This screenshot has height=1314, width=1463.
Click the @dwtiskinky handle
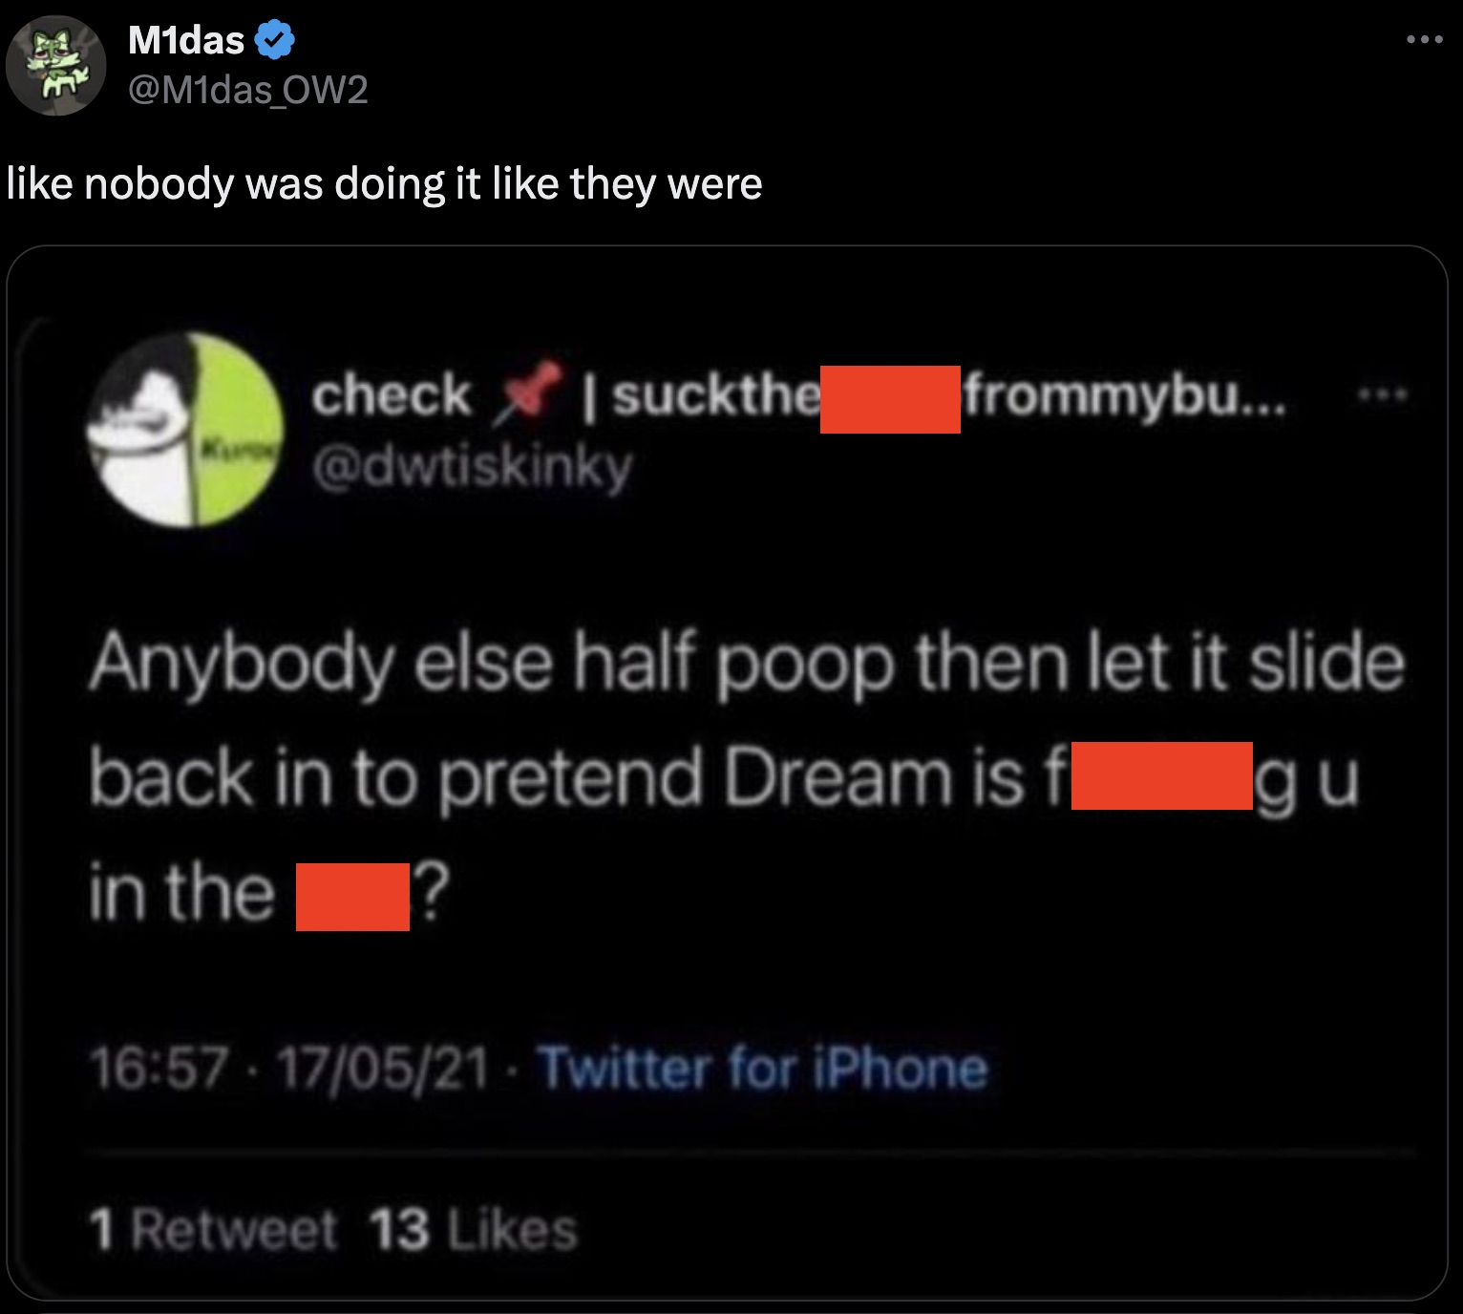(472, 468)
